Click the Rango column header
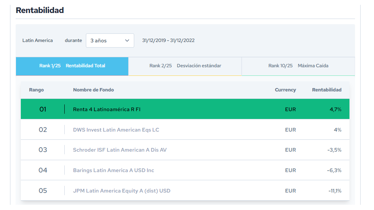The image size is (374, 210). point(36,90)
